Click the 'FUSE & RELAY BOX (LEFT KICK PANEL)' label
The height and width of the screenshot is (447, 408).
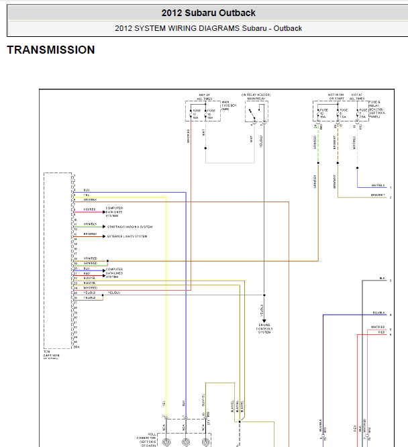pyautogui.click(x=377, y=109)
